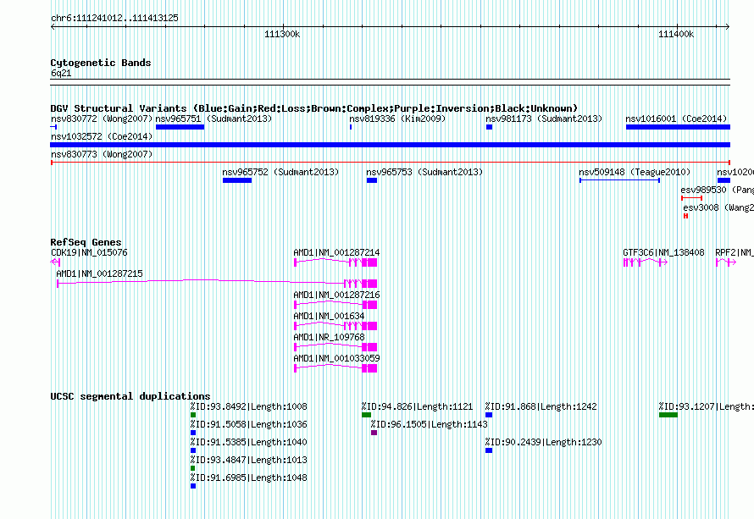
Task: Open the GTF3C6|NM_138408 gene label
Action: (x=663, y=252)
